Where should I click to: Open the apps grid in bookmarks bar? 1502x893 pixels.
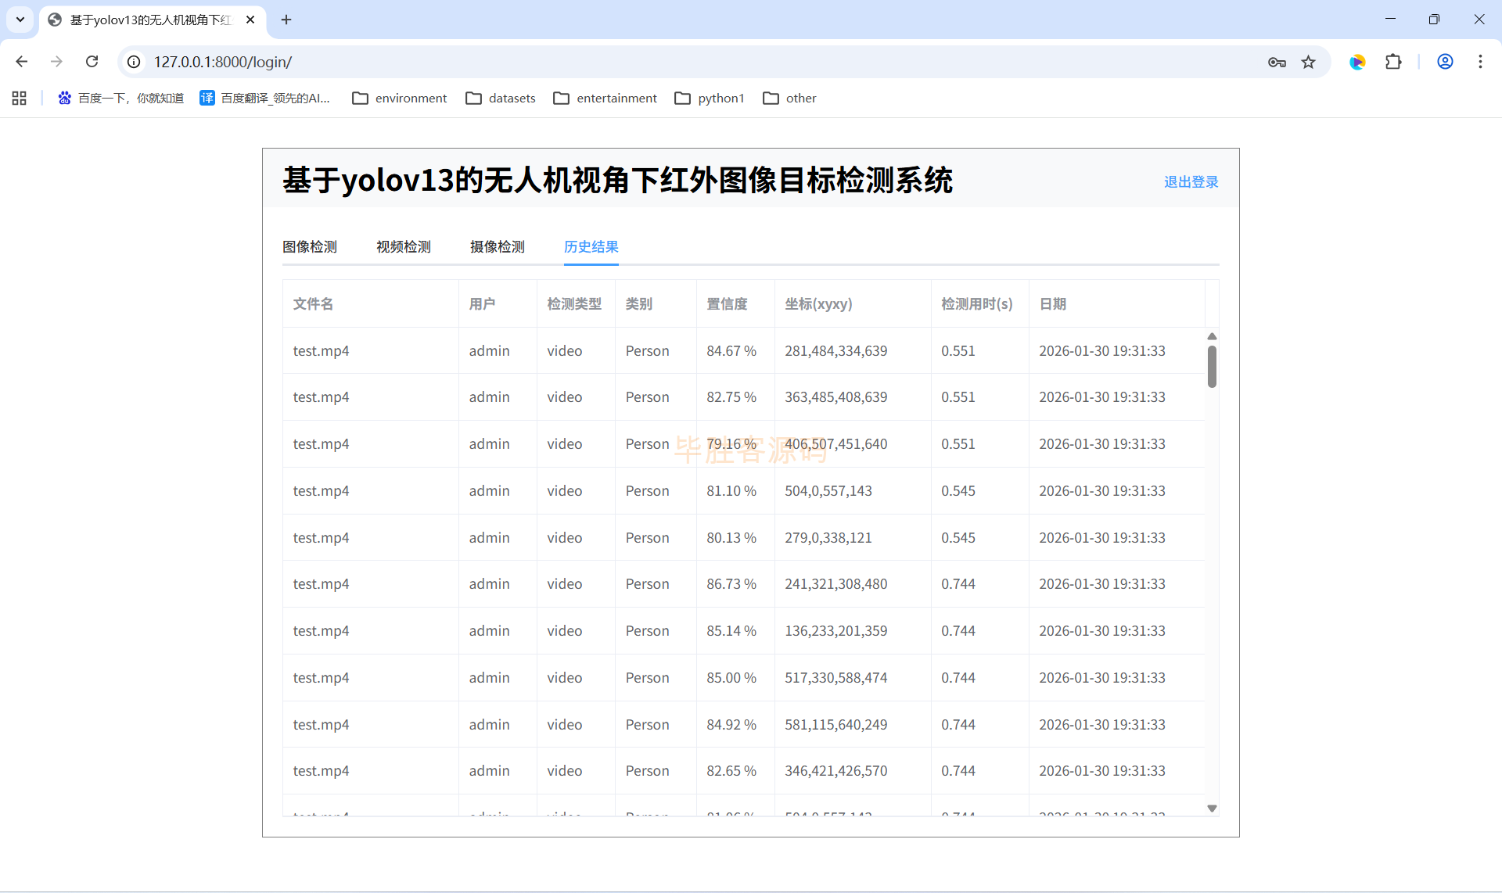point(20,98)
